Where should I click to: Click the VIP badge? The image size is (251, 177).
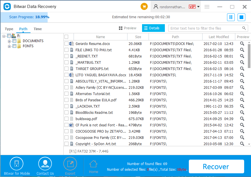tap(192, 7)
